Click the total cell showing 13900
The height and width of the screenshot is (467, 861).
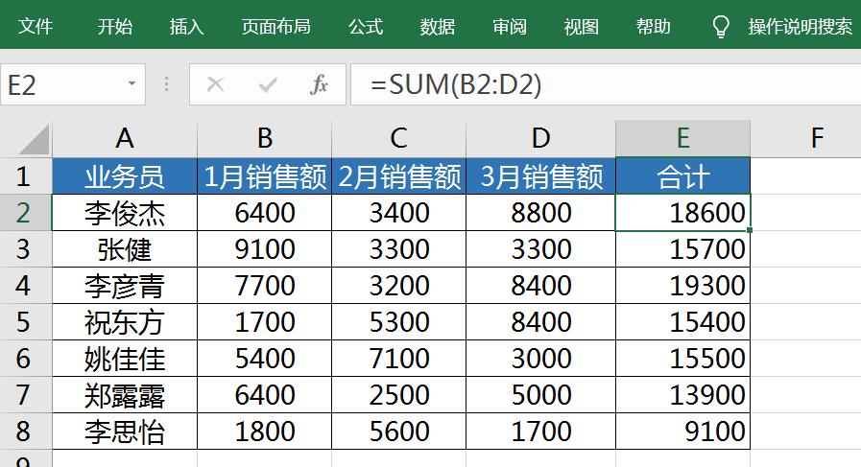[683, 394]
